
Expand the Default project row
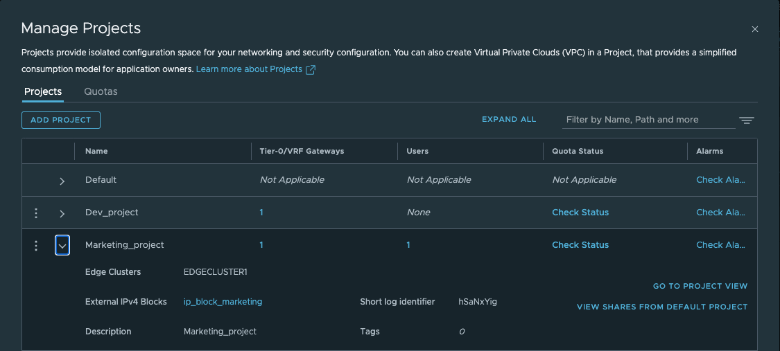tap(62, 181)
